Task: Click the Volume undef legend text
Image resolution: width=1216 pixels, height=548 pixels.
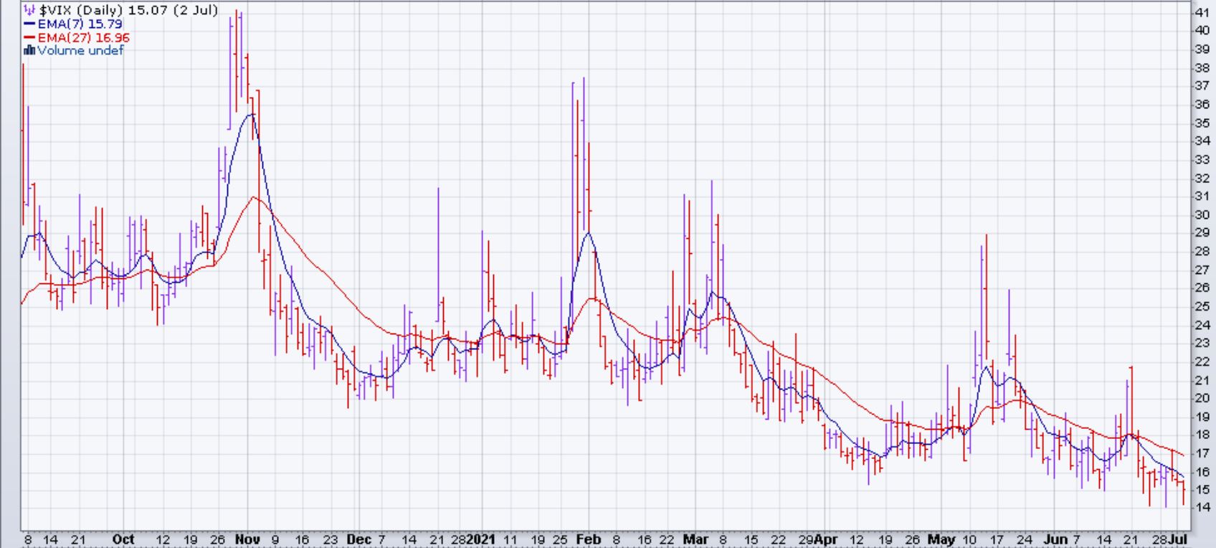Action: [80, 50]
